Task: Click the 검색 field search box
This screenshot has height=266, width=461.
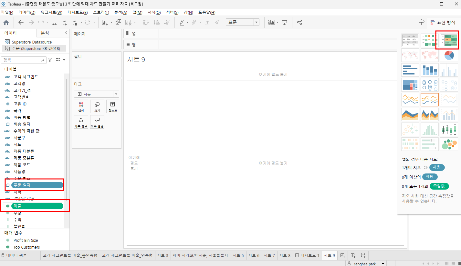Action: (x=24, y=60)
